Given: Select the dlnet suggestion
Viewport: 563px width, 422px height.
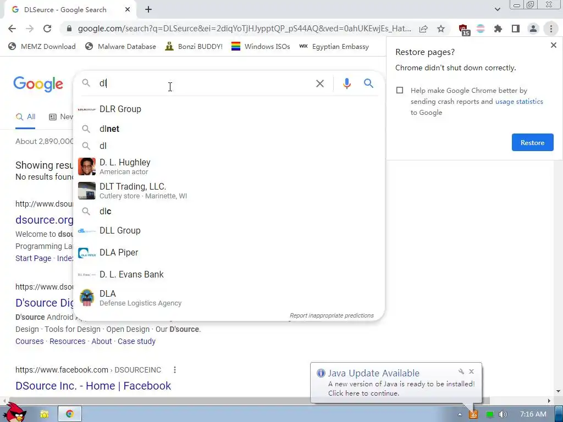Looking at the screenshot, I should pos(229,129).
